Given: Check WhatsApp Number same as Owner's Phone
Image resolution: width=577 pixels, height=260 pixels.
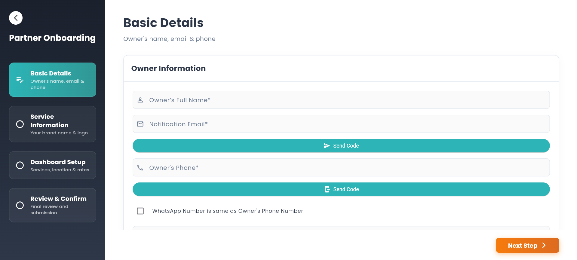Looking at the screenshot, I should [x=140, y=211].
